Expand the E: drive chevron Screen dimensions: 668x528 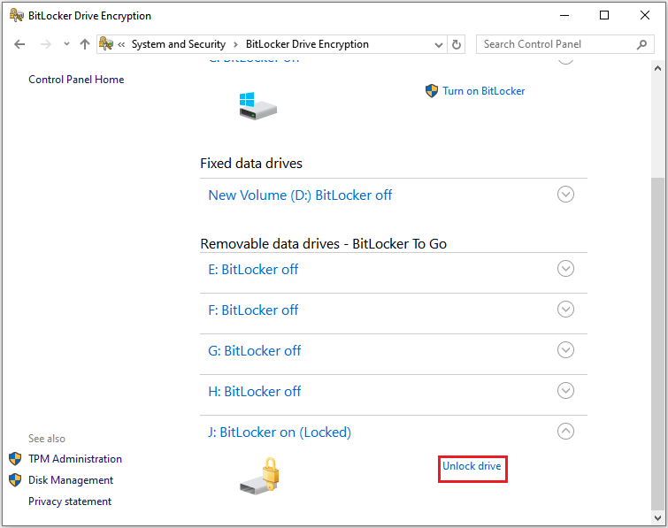(565, 269)
